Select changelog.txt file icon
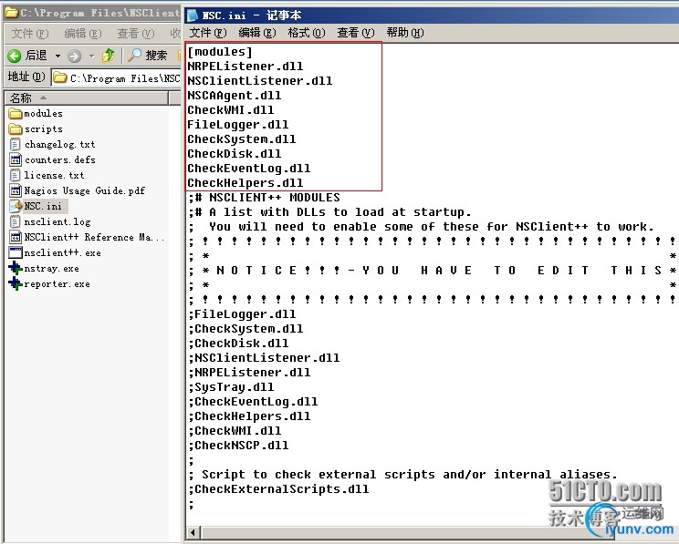 coord(16,144)
